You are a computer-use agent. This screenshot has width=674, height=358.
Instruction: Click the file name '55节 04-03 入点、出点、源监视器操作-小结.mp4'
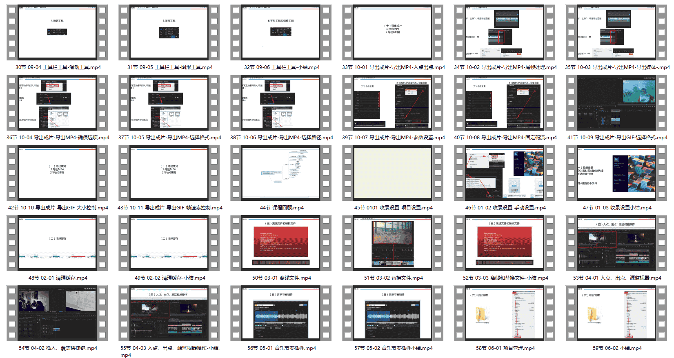click(x=170, y=351)
